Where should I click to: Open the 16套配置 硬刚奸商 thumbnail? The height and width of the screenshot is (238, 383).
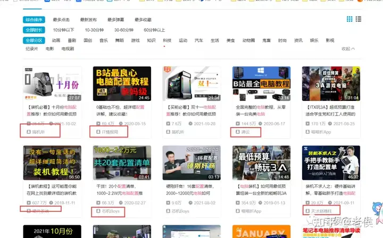(191, 163)
